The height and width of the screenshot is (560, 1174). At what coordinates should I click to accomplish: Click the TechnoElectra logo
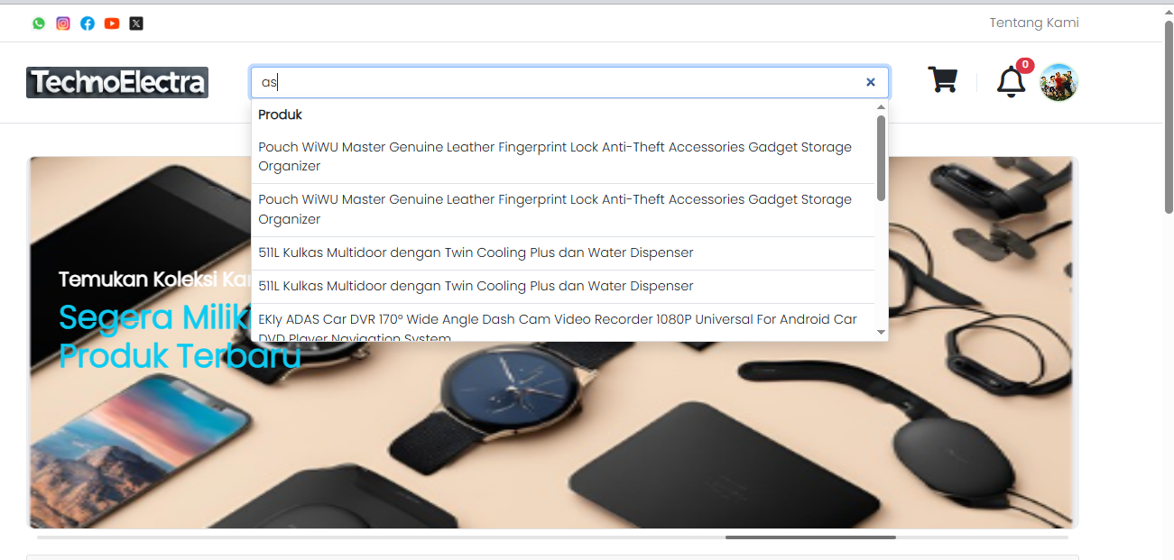click(117, 82)
